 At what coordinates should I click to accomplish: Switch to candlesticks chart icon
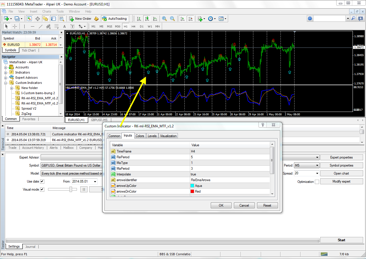[x=147, y=19]
